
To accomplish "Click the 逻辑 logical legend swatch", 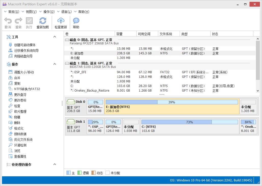I will (x=80, y=173).
